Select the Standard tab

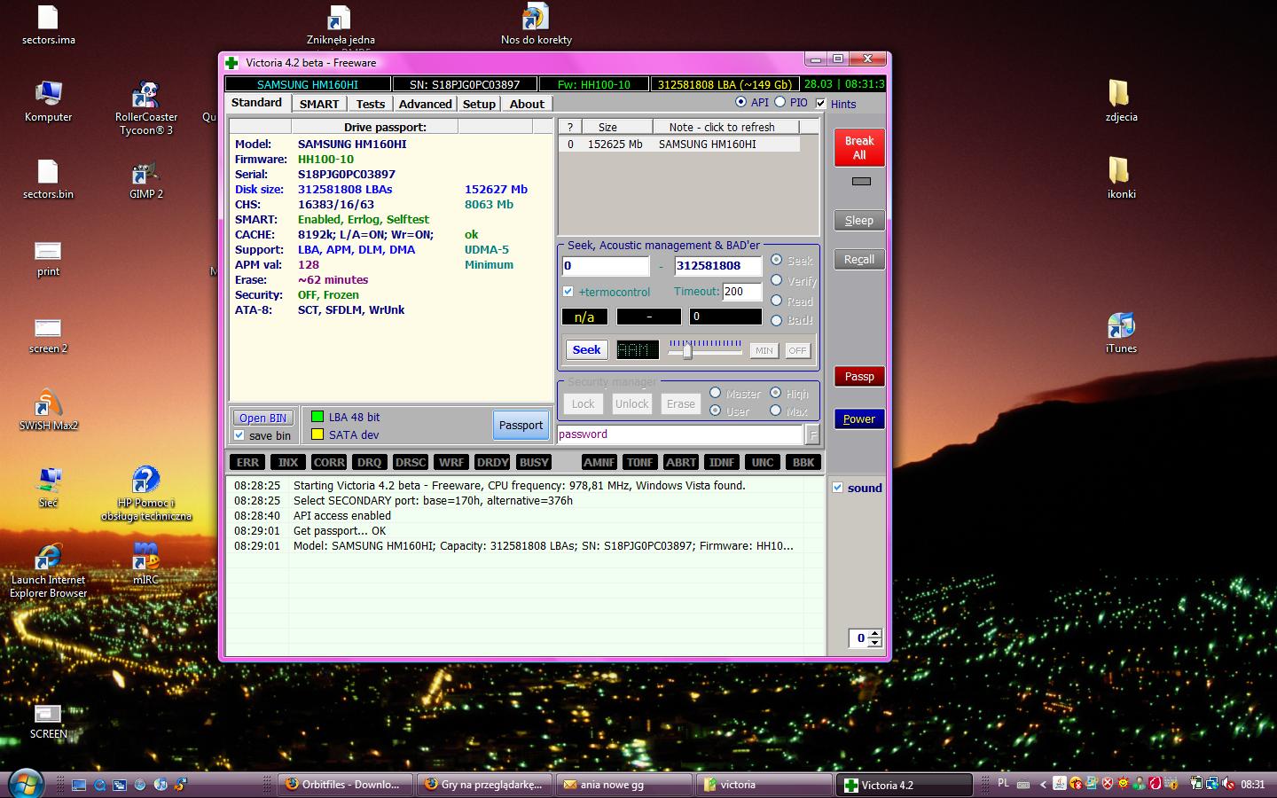click(256, 103)
